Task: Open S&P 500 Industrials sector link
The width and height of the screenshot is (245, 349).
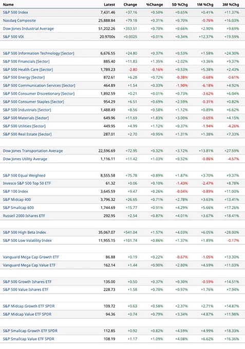Action: [x=27, y=110]
